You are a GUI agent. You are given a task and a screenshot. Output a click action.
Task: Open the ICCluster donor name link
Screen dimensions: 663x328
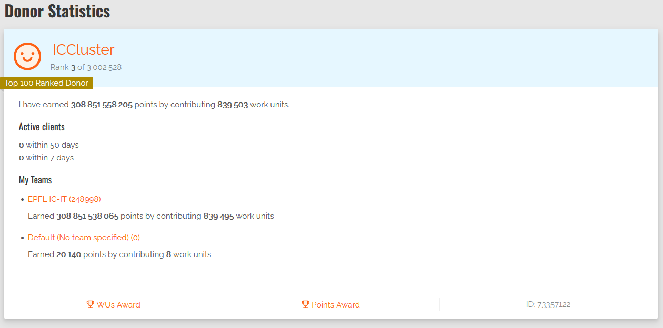pos(83,49)
